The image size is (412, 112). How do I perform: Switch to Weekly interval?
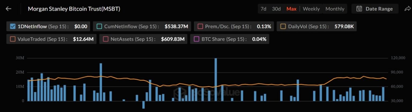311,9
